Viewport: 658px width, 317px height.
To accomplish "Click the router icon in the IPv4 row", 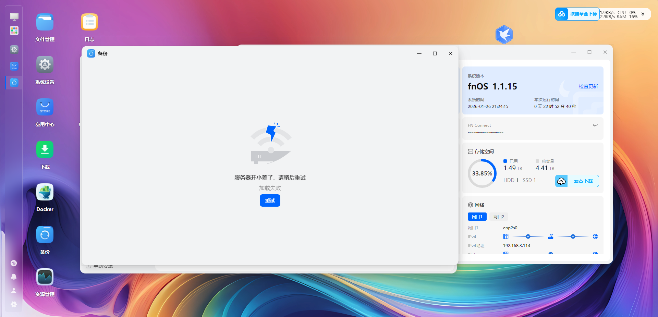I will pyautogui.click(x=551, y=236).
